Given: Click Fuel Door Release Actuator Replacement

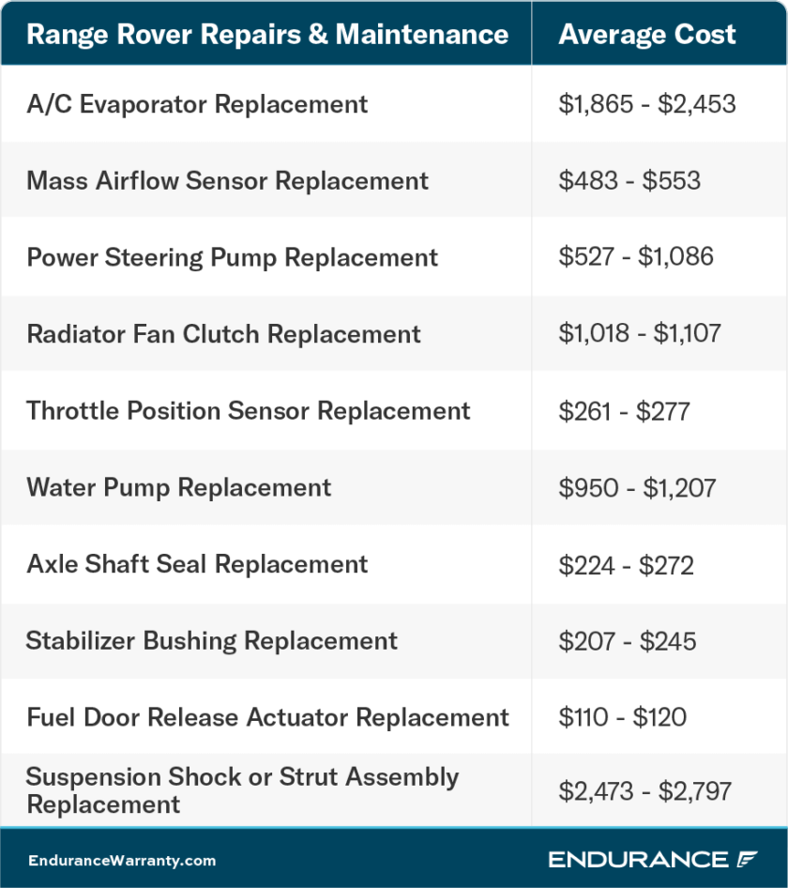Looking at the screenshot, I should [267, 718].
